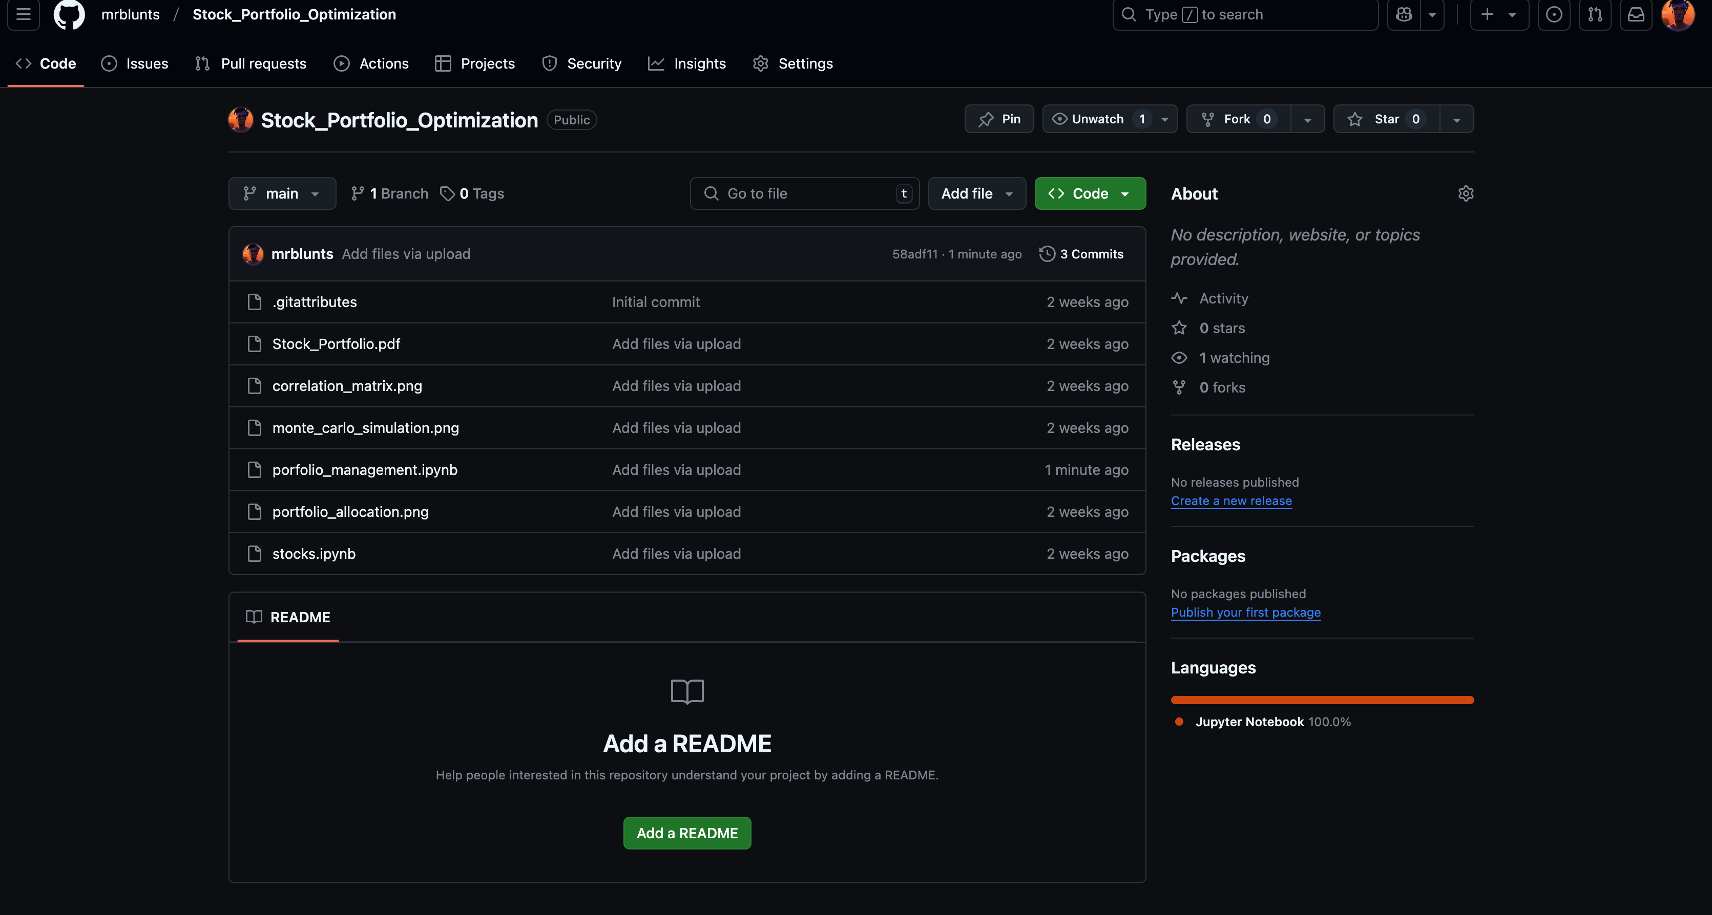Viewport: 1712px width, 915px height.
Task: Focus the Go to file field
Action: tap(804, 193)
